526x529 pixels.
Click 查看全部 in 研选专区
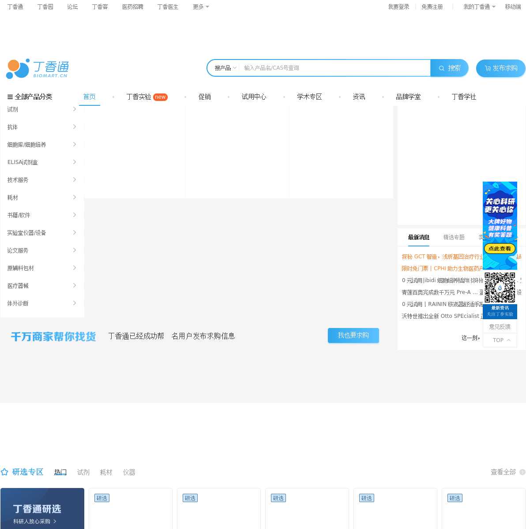(x=503, y=472)
